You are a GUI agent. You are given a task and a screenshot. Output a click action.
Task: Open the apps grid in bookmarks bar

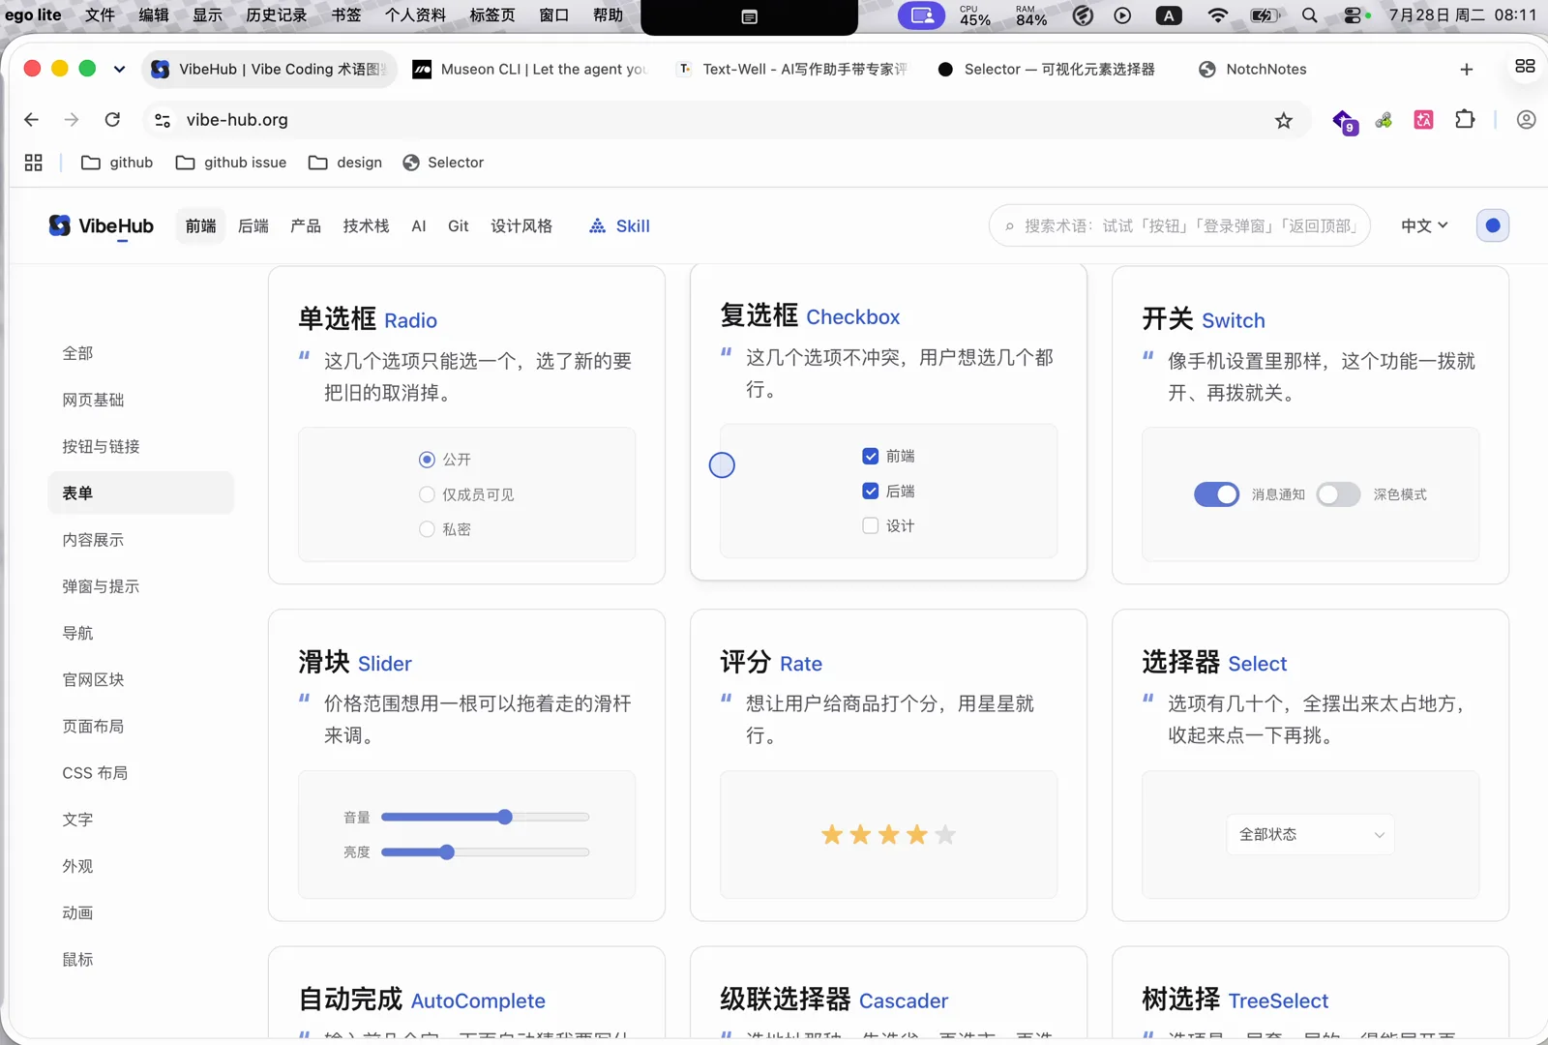click(x=34, y=163)
